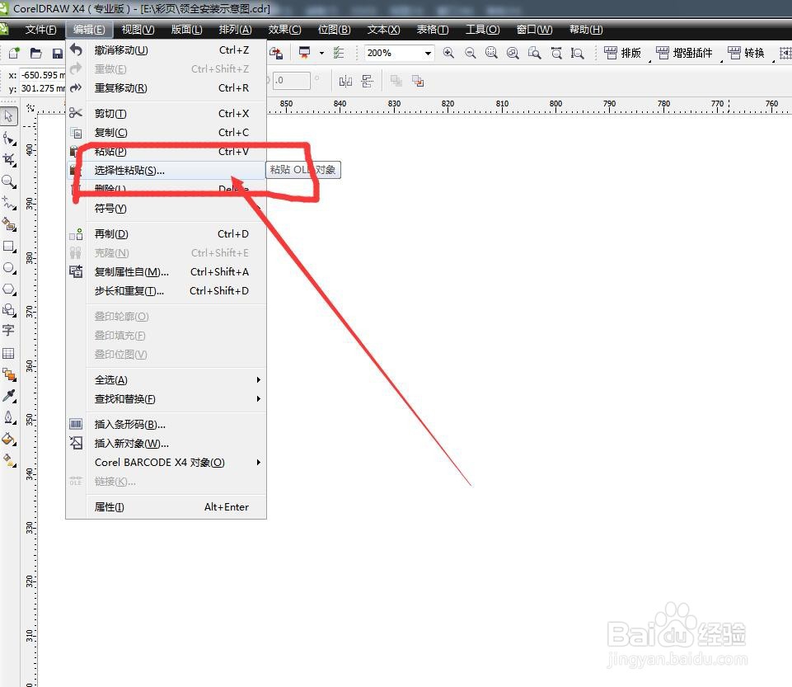Click the 转换 toolbar button
Viewport: 792px width, 687px height.
pyautogui.click(x=747, y=53)
